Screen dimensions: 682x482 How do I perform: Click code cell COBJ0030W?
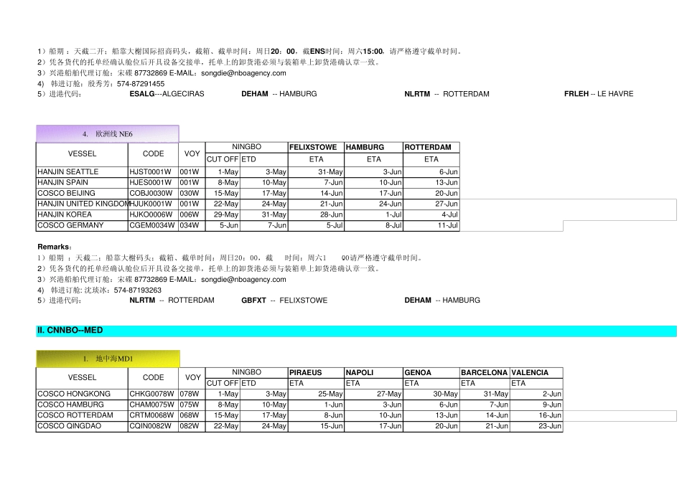[x=153, y=193]
